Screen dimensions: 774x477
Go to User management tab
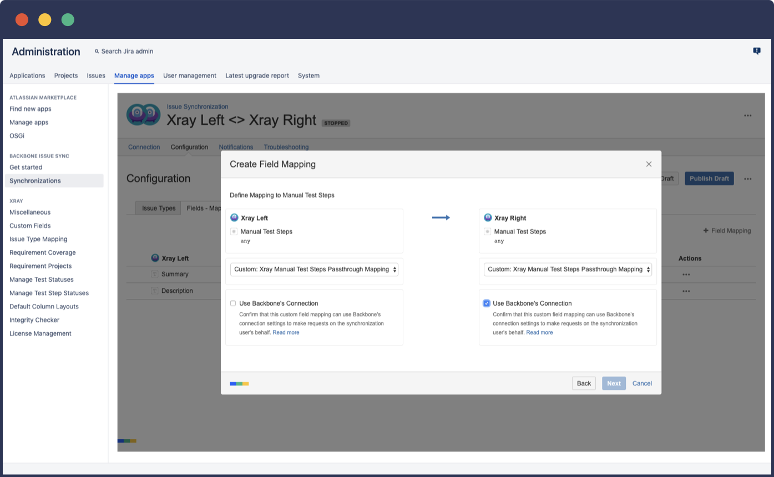pyautogui.click(x=190, y=75)
